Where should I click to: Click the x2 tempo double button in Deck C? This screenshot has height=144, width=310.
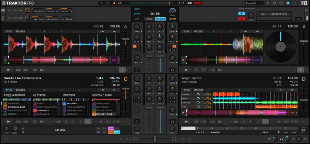point(23,128)
